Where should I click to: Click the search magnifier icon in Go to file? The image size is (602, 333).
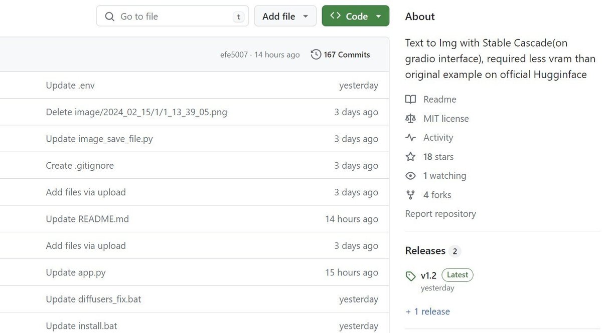click(110, 17)
